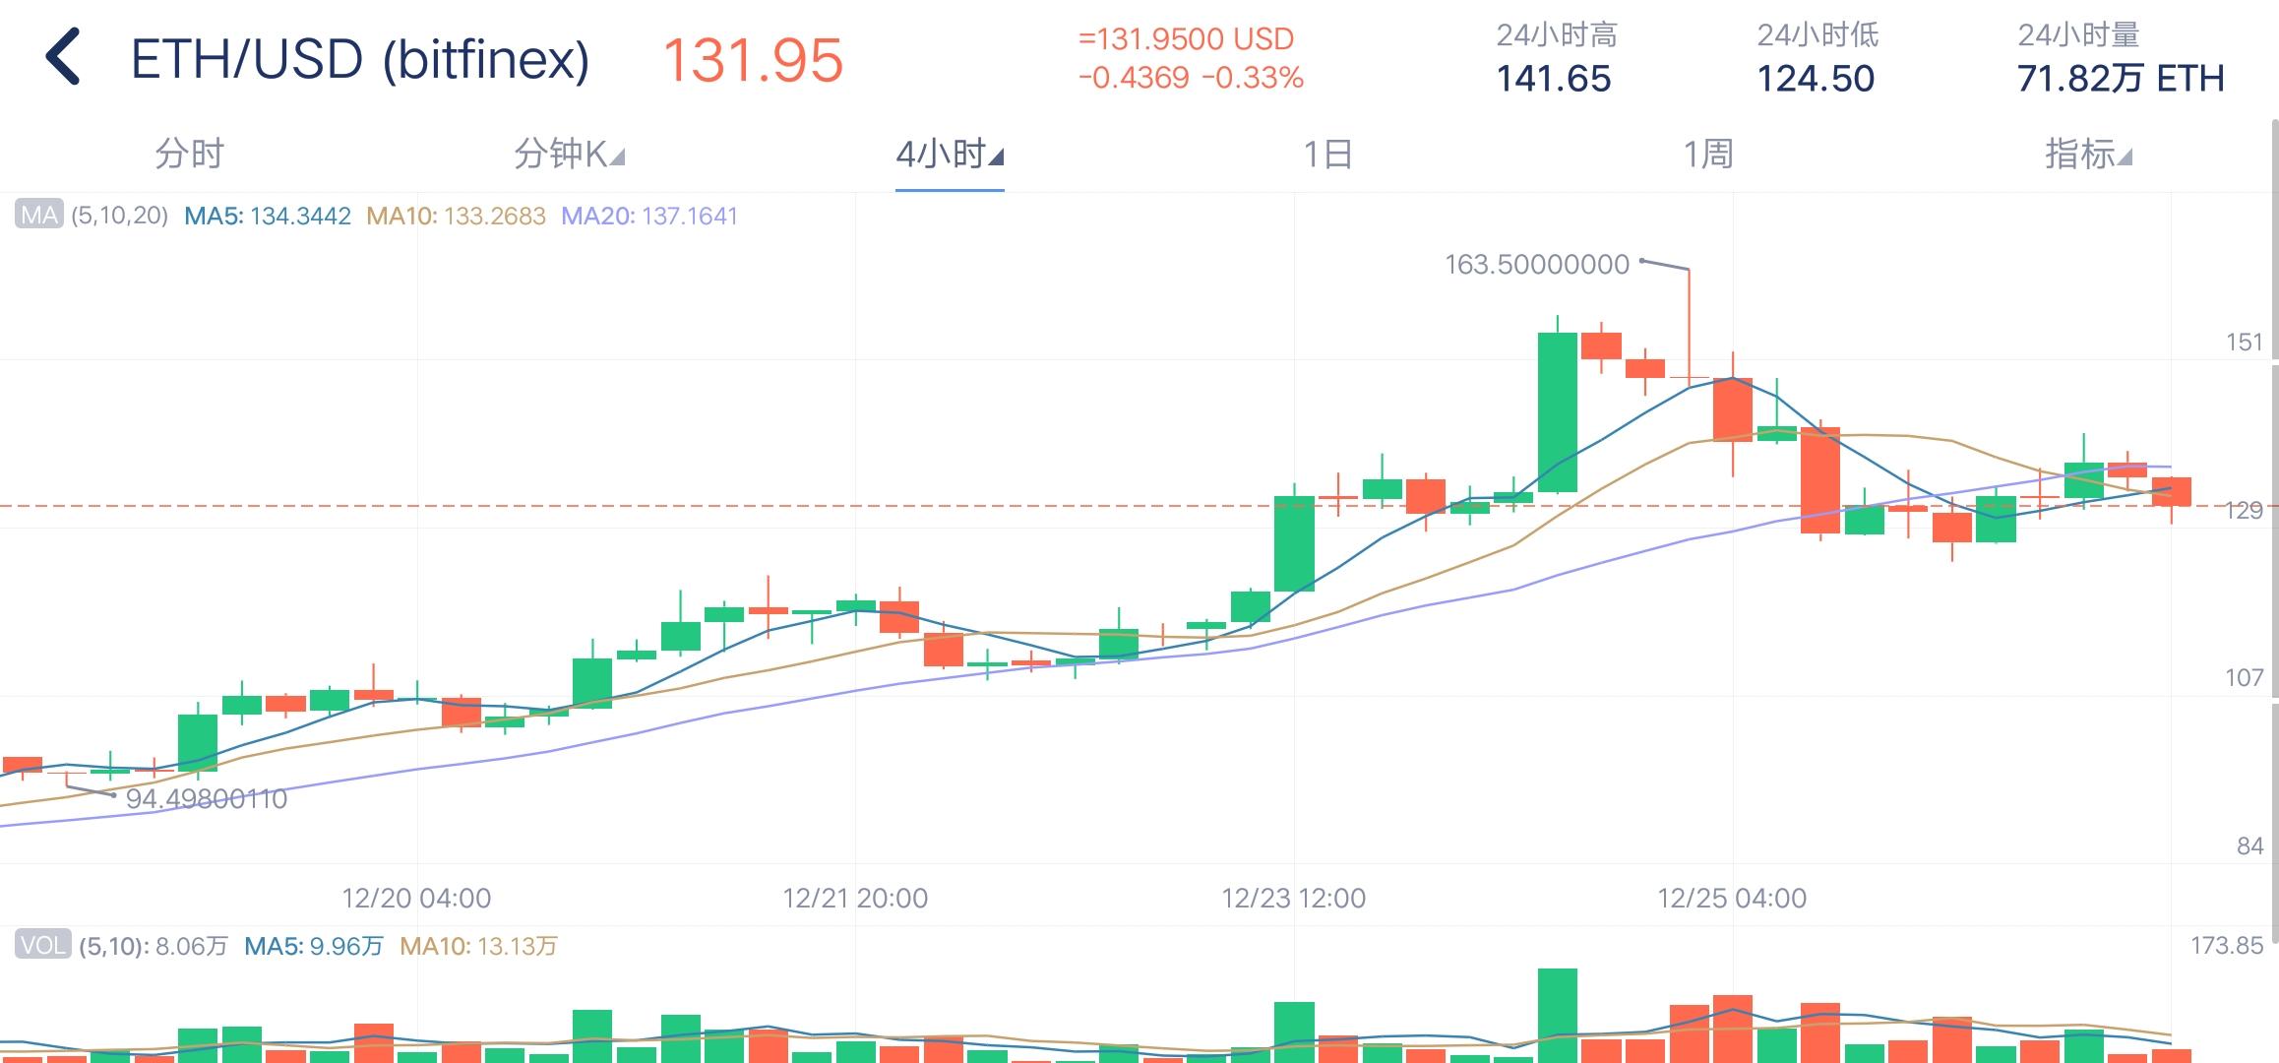Click the current price 131.95
Screen dimensions: 2279x1063
[x=753, y=60]
